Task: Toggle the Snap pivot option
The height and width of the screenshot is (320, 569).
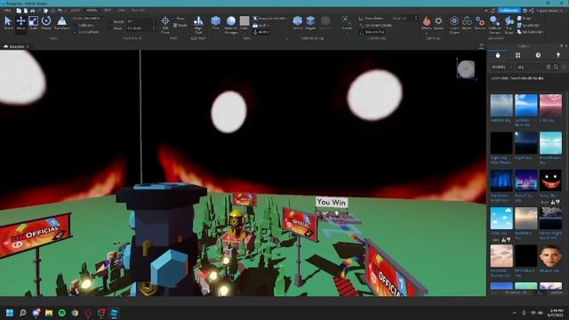Action: [179, 18]
